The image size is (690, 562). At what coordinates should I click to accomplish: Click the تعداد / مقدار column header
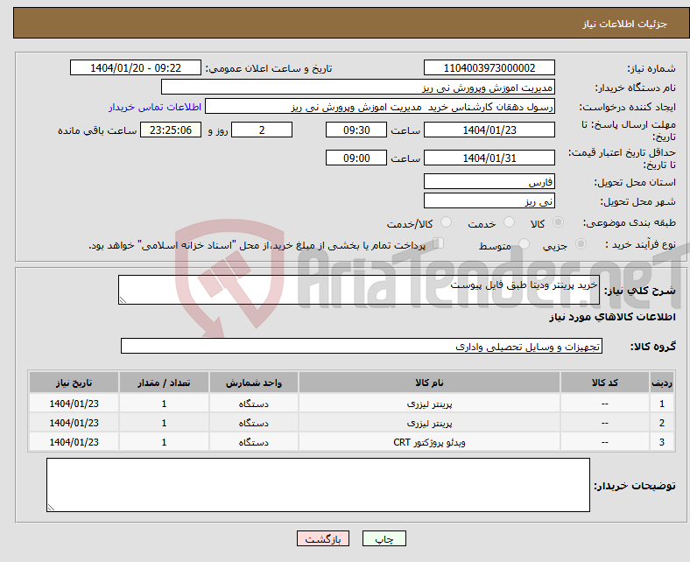[x=164, y=383]
